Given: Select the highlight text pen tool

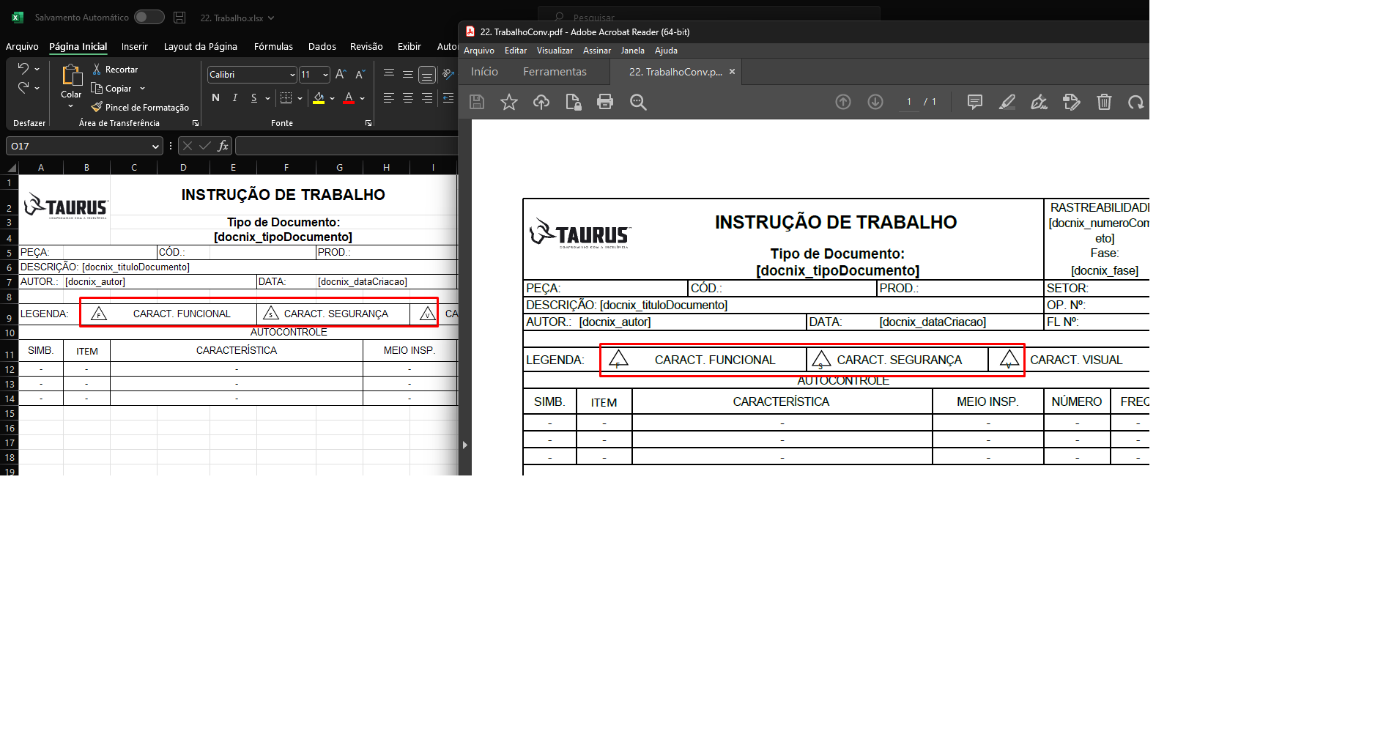Looking at the screenshot, I should pos(1007,102).
